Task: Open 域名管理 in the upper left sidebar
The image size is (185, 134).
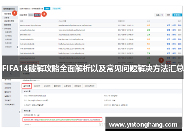Action: pyautogui.click(x=7, y=14)
